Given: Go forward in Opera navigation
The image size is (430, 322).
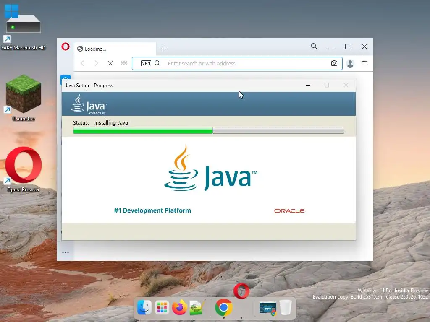Looking at the screenshot, I should [x=96, y=63].
